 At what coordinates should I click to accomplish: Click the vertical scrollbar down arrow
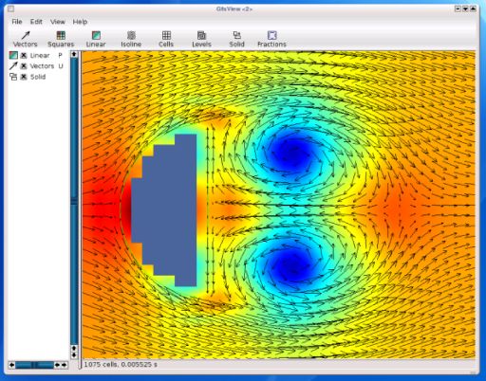(x=74, y=355)
